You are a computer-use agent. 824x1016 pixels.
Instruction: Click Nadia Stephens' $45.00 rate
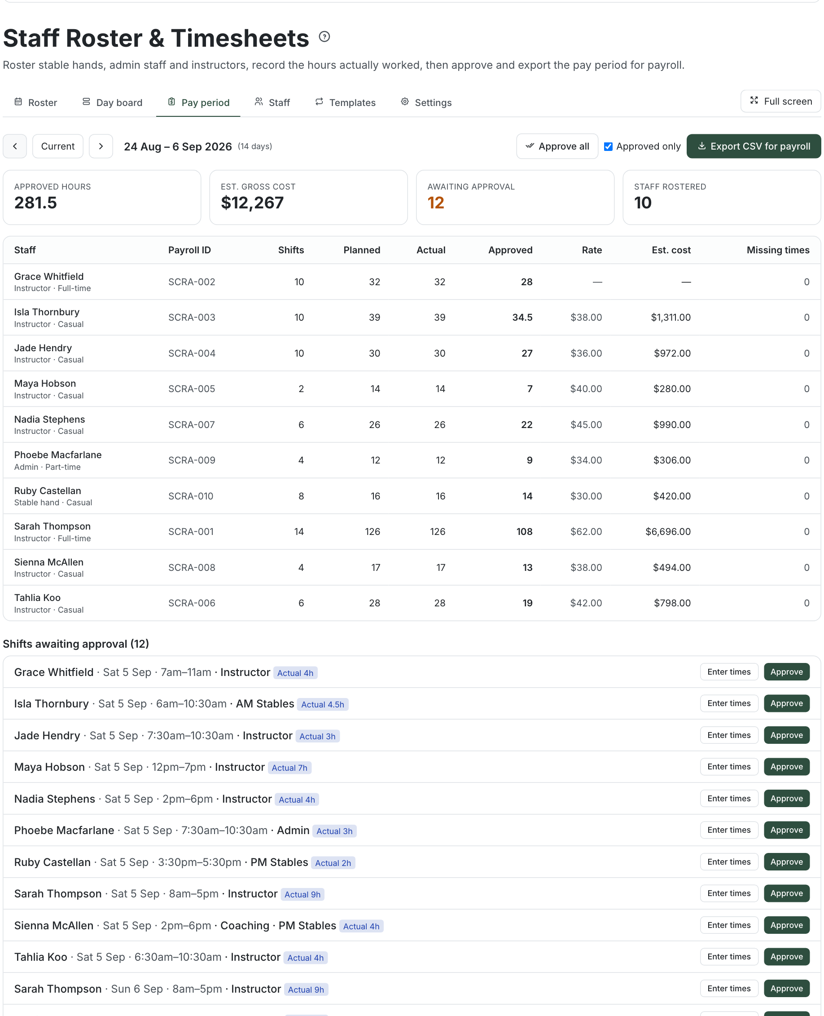coord(586,424)
